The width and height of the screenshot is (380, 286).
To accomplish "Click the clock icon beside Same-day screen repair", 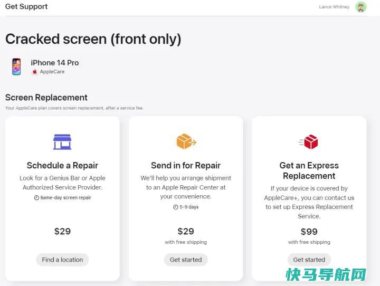I will [36, 197].
